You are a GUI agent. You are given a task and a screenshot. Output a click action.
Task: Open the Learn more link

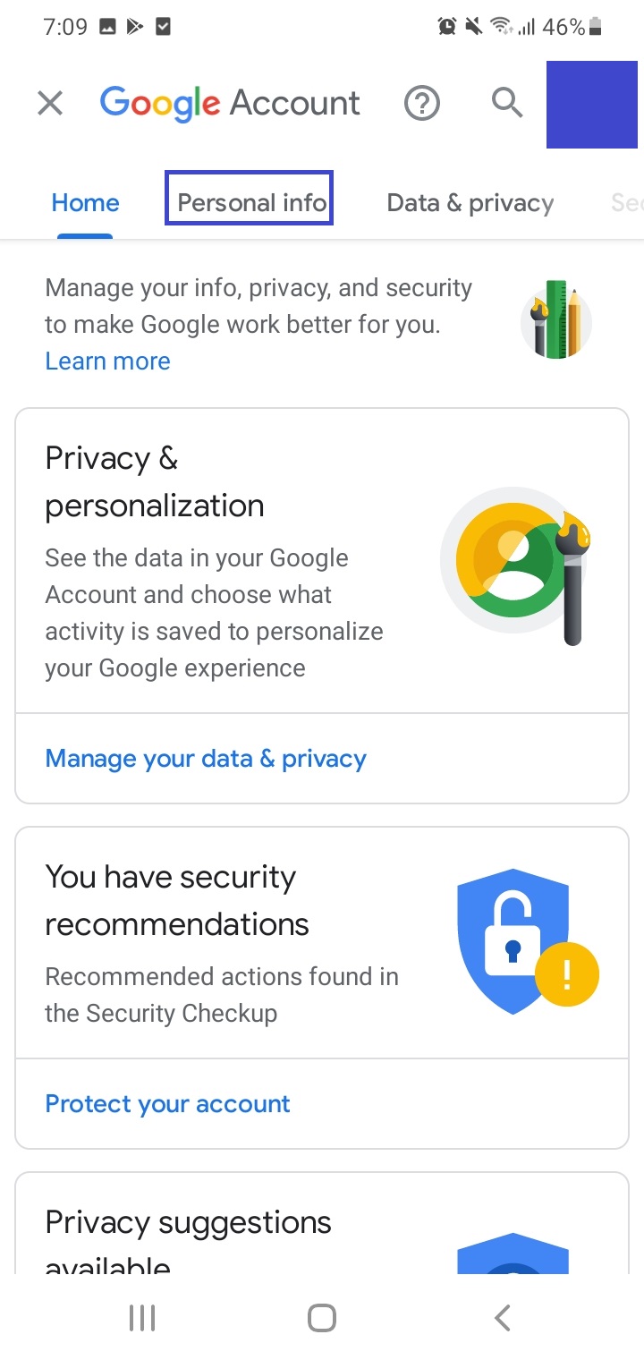click(x=107, y=361)
